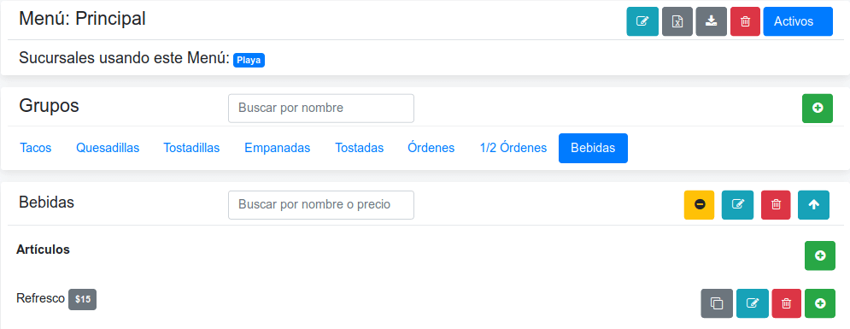Image resolution: width=850 pixels, height=329 pixels.
Task: Select the 1/2 Órdenes group tab
Action: click(x=513, y=148)
